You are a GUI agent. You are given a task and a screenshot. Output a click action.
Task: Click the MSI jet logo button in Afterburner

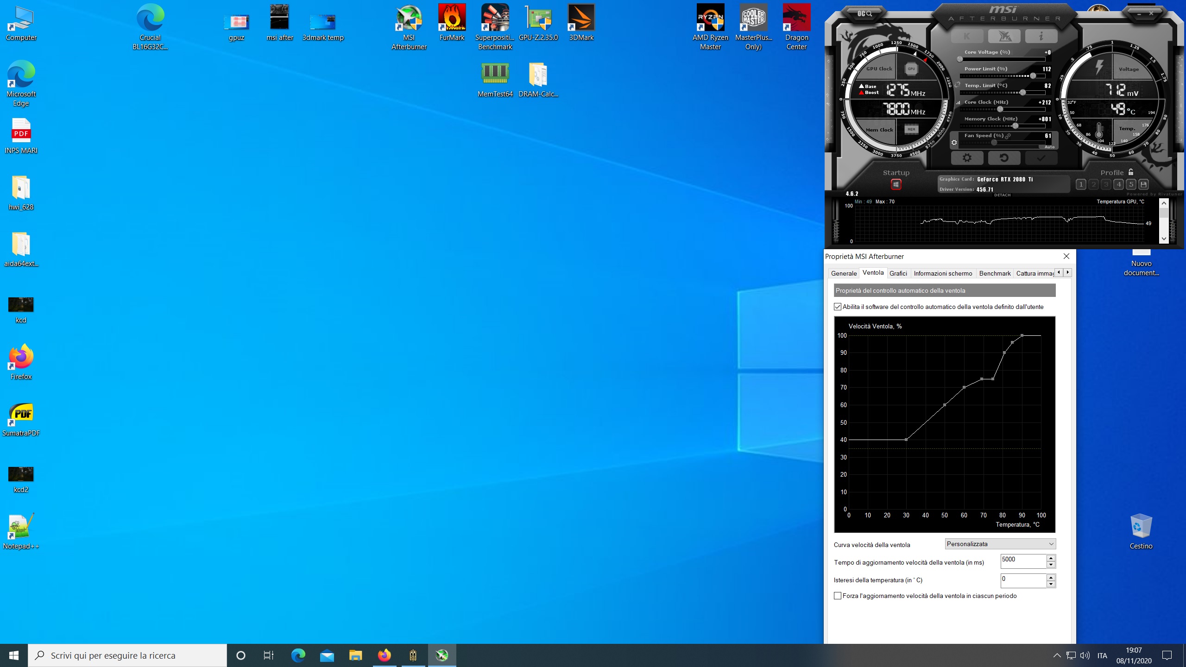pos(1004,36)
